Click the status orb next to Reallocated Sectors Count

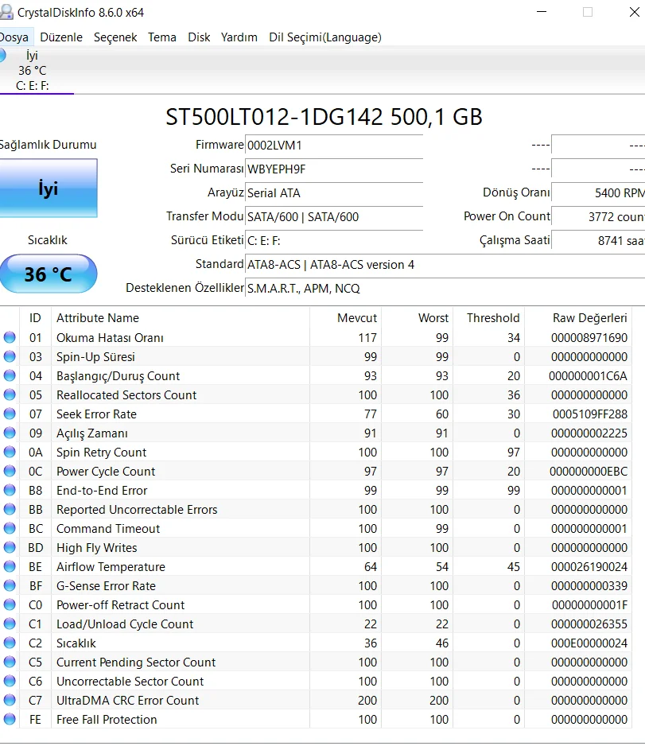pos(10,395)
